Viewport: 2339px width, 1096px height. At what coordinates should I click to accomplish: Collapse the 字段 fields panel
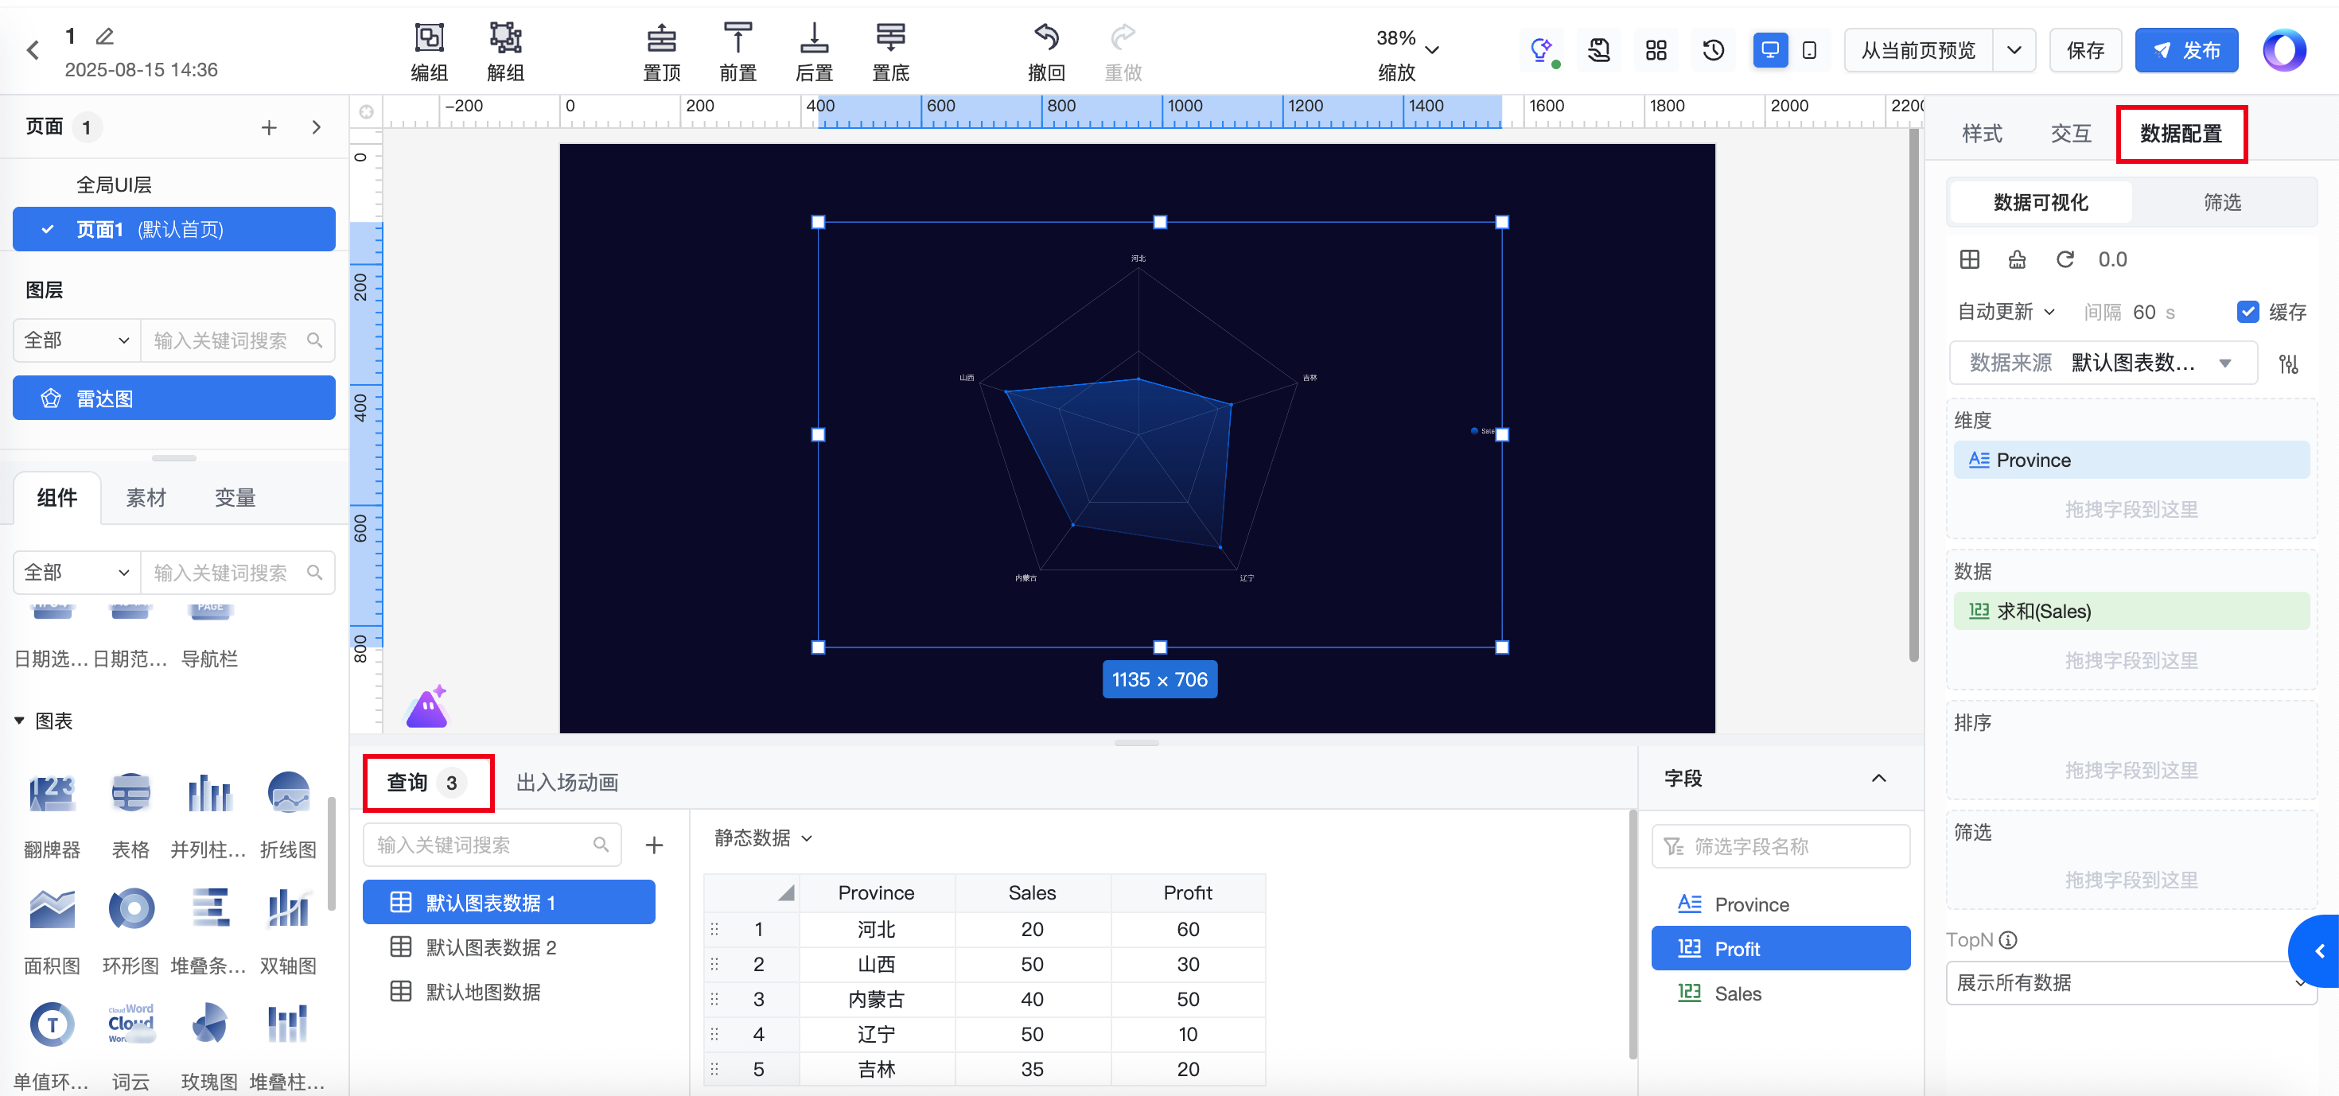(x=1878, y=778)
